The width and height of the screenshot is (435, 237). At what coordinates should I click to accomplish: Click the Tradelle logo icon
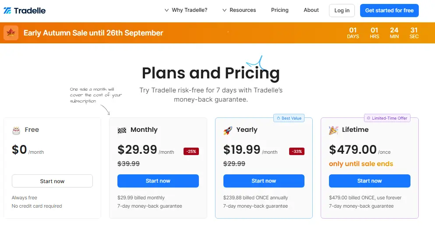coord(7,11)
